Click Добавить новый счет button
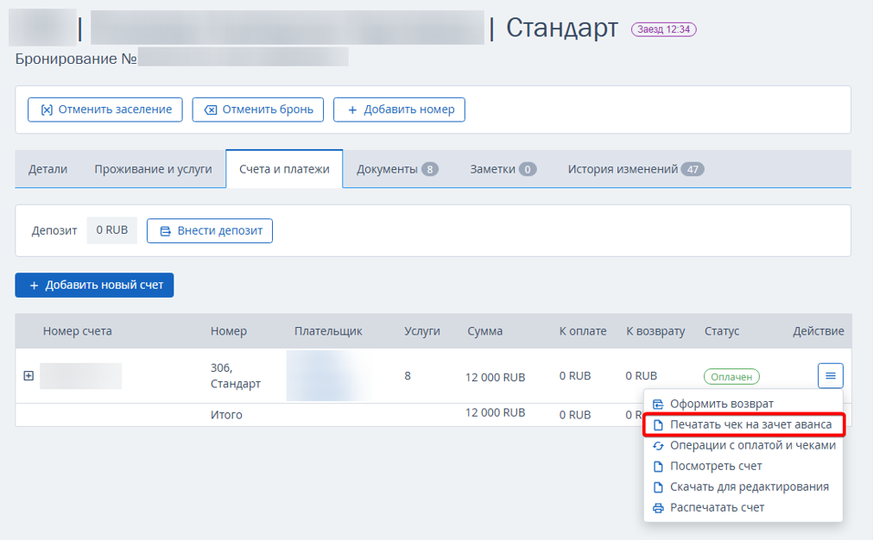The image size is (873, 540). (x=94, y=285)
